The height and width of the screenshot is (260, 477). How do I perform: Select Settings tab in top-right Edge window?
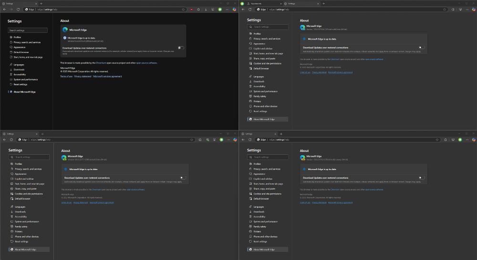(301, 4)
